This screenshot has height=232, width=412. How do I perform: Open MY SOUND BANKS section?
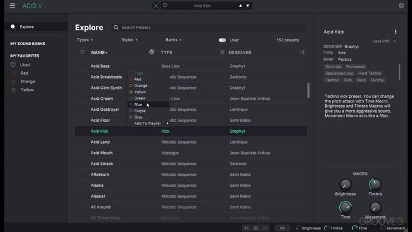[x=28, y=44]
